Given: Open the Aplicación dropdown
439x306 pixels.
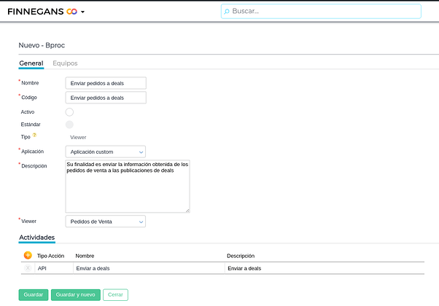Looking at the screenshot, I should pos(106,152).
